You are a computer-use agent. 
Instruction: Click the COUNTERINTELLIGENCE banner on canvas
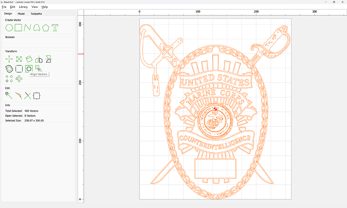pyautogui.click(x=215, y=142)
